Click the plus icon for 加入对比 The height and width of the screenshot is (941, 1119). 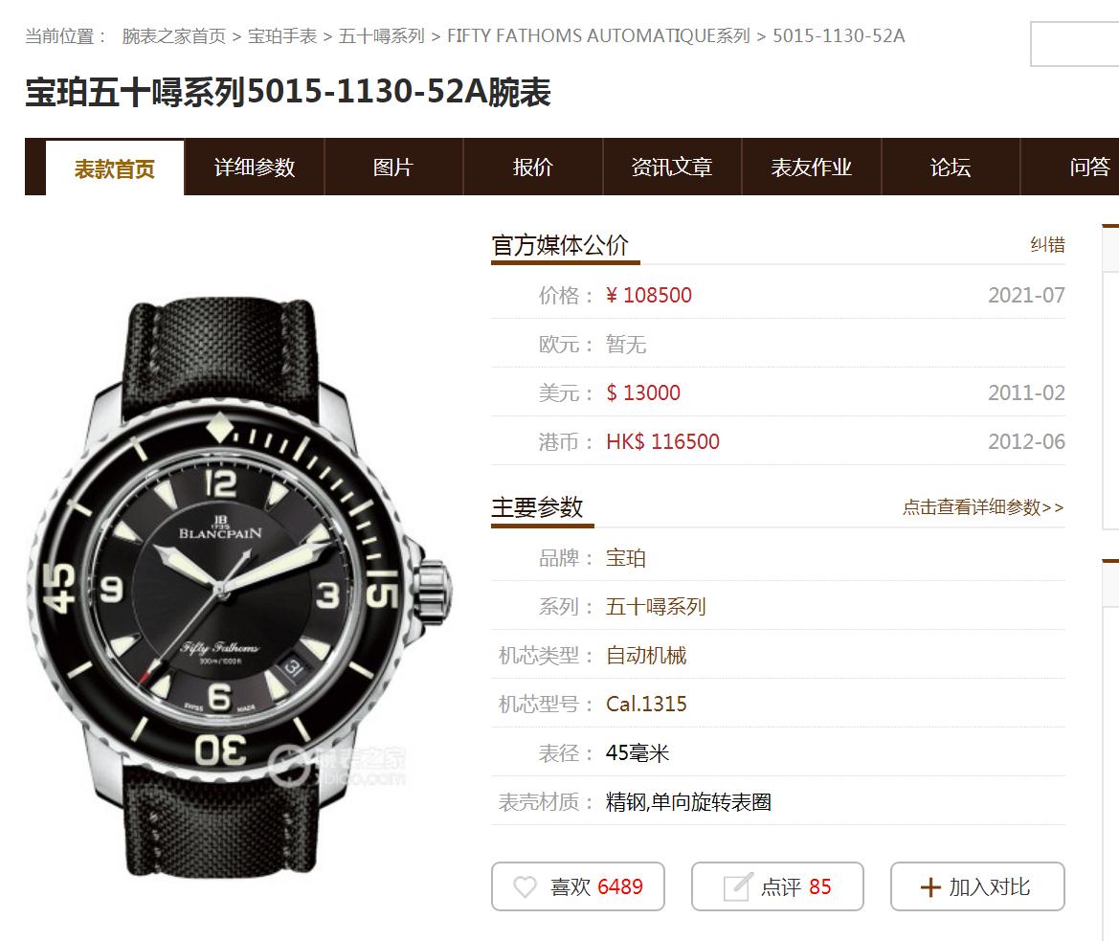930,887
